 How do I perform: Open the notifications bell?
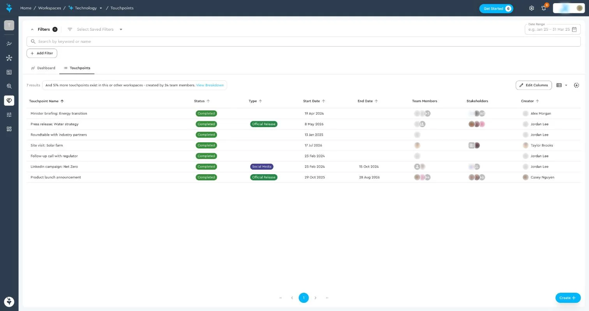point(544,8)
